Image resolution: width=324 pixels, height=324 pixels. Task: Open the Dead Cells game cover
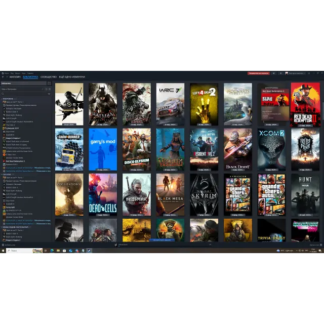[x=103, y=194]
